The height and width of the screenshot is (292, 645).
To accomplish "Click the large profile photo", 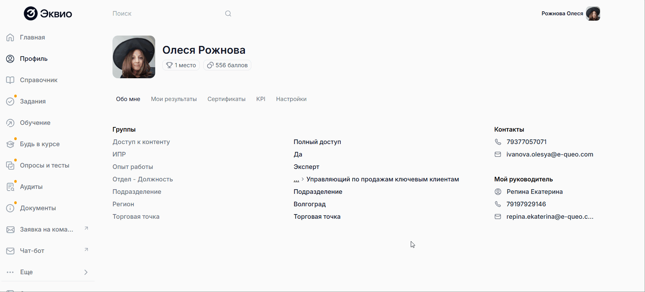I will pyautogui.click(x=134, y=57).
